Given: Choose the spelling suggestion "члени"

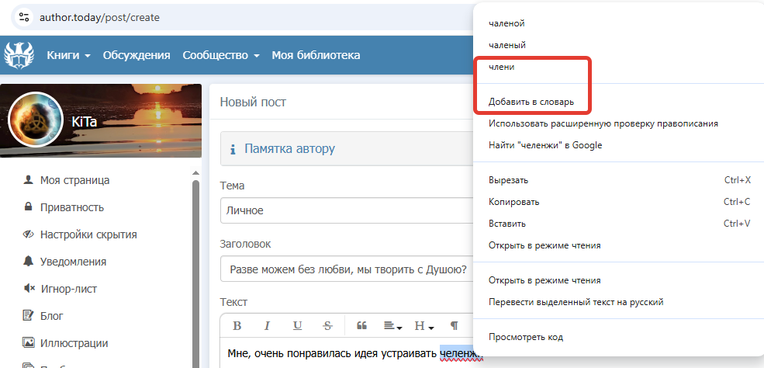Looking at the screenshot, I should coord(502,68).
